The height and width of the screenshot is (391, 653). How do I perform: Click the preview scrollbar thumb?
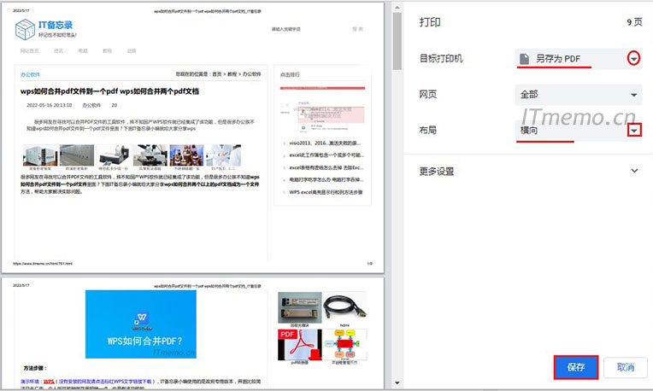coord(397,40)
